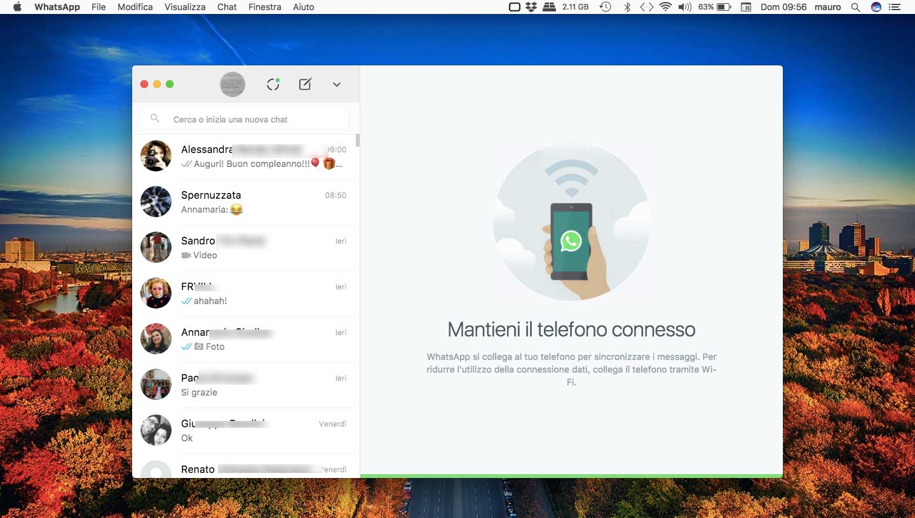
Task: Click the photo camera icon beside 'Foto'
Action: (x=199, y=347)
